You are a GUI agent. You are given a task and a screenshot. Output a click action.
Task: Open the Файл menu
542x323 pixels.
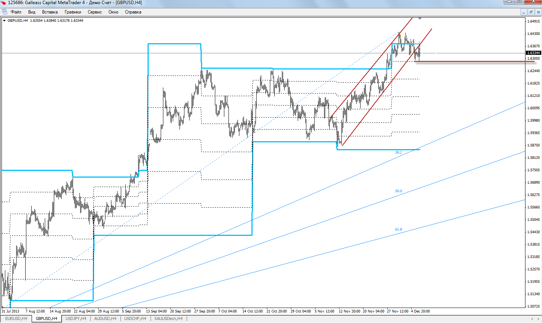16,12
